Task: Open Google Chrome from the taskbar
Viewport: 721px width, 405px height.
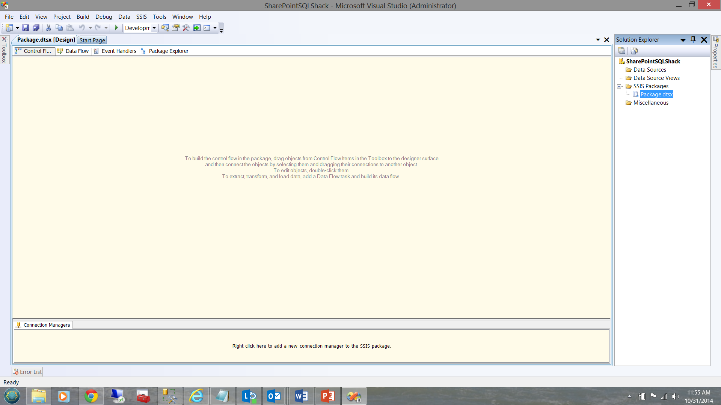Action: [x=91, y=396]
